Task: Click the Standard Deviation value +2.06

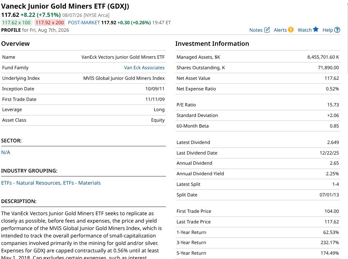Action: click(x=333, y=115)
